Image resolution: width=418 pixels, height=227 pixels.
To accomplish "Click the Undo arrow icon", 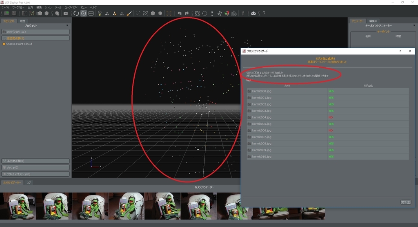I will point(180,13).
